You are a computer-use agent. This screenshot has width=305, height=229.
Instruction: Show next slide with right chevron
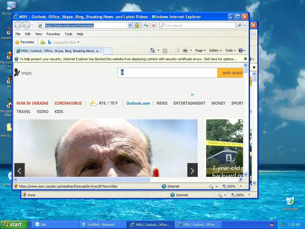click(x=192, y=171)
